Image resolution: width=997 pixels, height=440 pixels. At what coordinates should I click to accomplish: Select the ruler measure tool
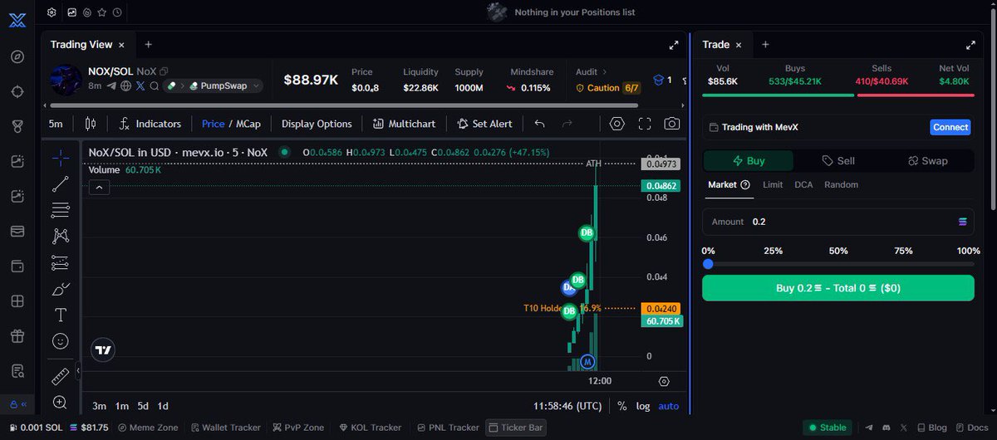60,376
